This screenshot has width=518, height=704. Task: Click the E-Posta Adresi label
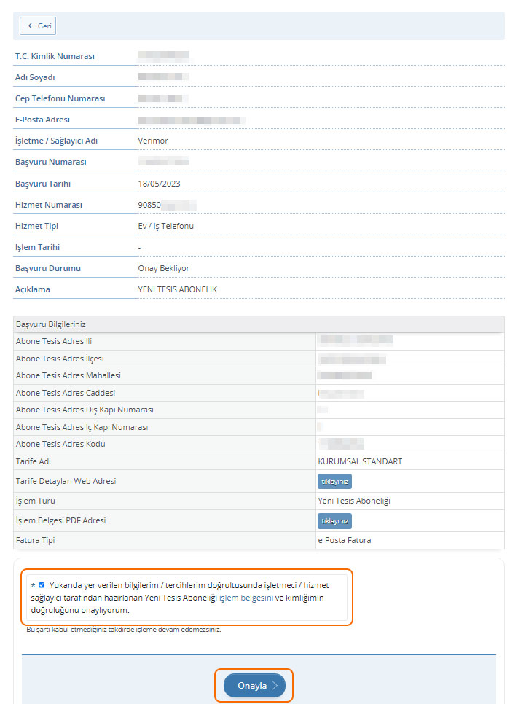click(x=43, y=120)
